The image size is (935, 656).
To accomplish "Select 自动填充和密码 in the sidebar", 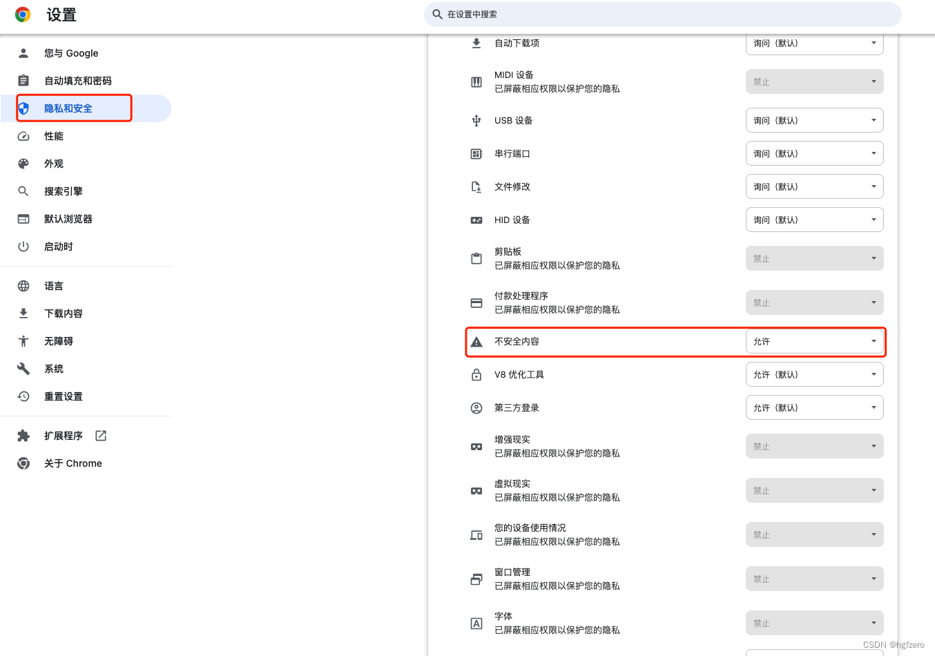I will coord(77,81).
